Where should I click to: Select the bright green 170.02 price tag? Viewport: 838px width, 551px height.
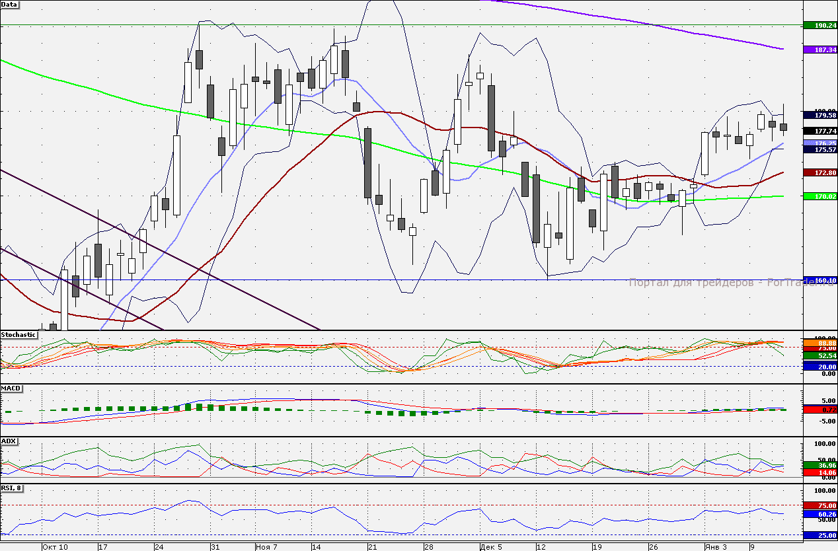(x=819, y=196)
